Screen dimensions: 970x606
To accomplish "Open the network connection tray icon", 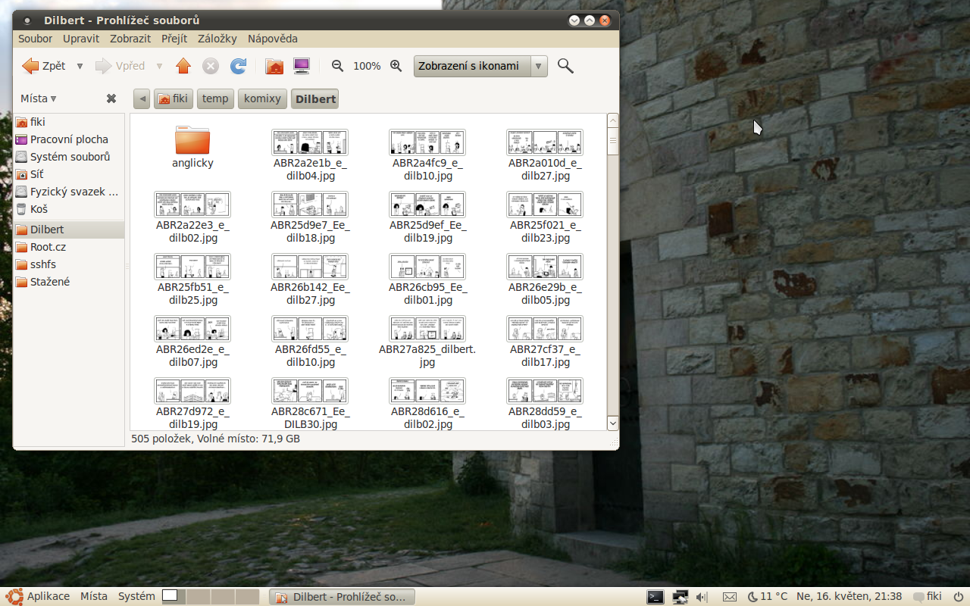I will 680,597.
